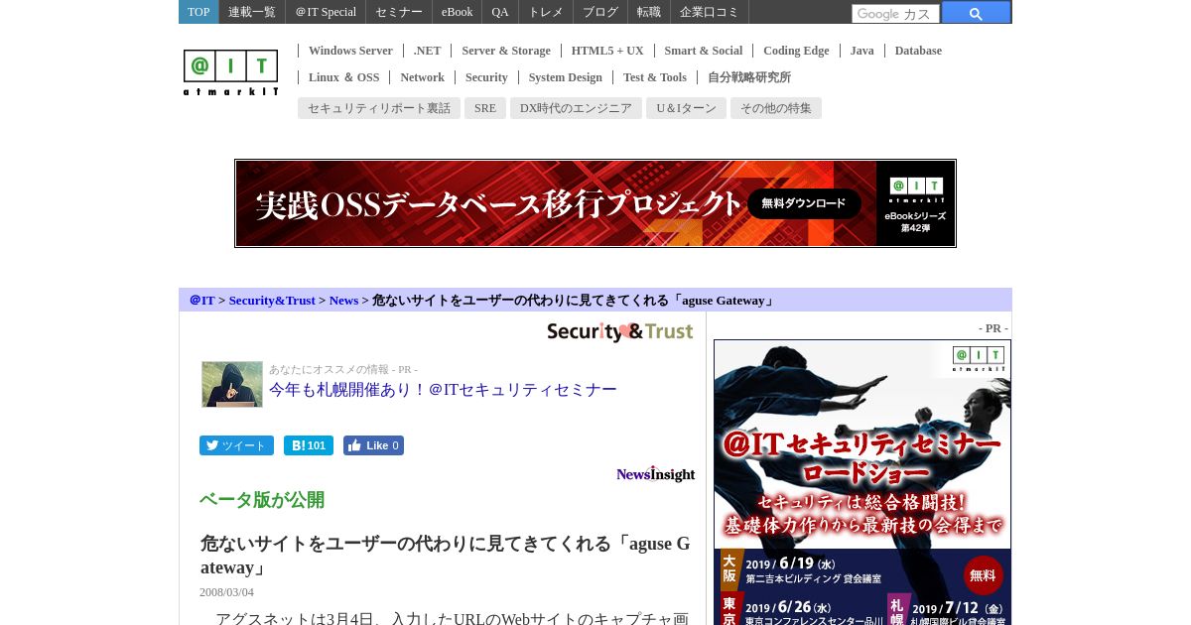The height and width of the screenshot is (625, 1191).
Task: Go to Coding Edge forum
Action: click(796, 51)
